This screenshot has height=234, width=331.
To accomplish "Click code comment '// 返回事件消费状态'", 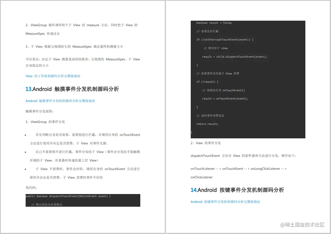I will point(210,115).
